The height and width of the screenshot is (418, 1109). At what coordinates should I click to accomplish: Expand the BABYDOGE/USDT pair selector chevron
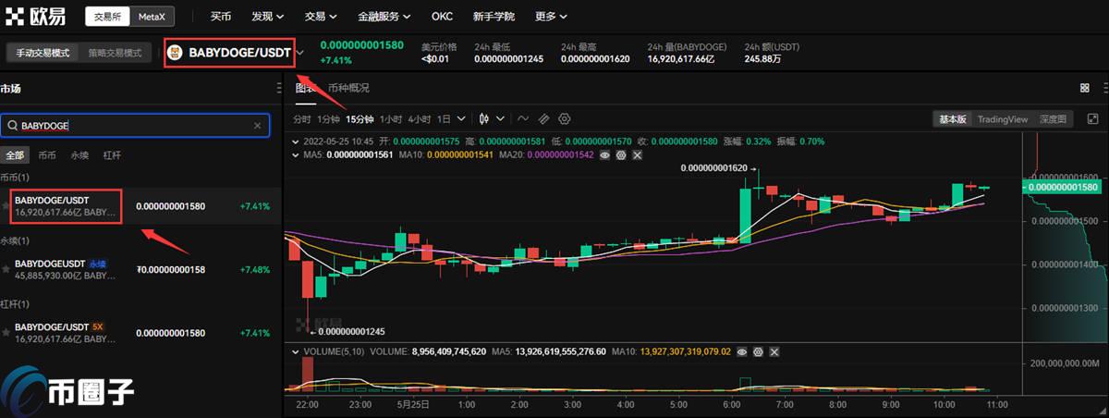click(300, 54)
